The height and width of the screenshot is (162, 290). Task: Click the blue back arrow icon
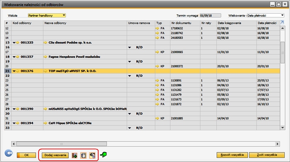click(9, 153)
